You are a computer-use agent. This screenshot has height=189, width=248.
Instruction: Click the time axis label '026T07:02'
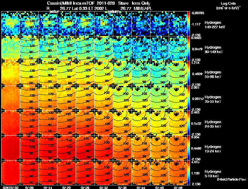coord(11,187)
